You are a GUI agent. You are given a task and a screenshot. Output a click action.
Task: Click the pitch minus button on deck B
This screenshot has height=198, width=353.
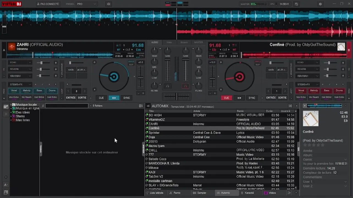(x=211, y=93)
